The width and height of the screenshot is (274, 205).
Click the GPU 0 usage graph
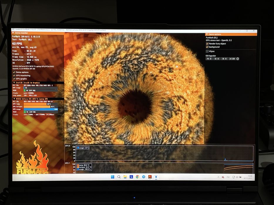[164, 153]
